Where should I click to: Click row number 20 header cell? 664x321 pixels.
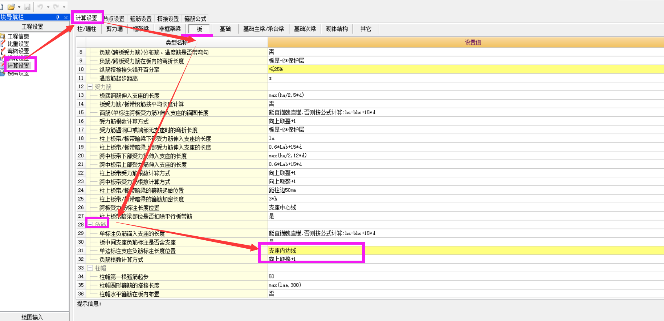81,156
